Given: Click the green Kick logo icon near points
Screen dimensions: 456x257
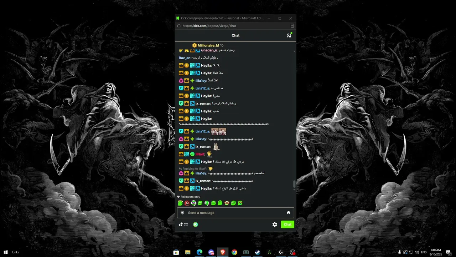Looking at the screenshot, I should (x=196, y=225).
